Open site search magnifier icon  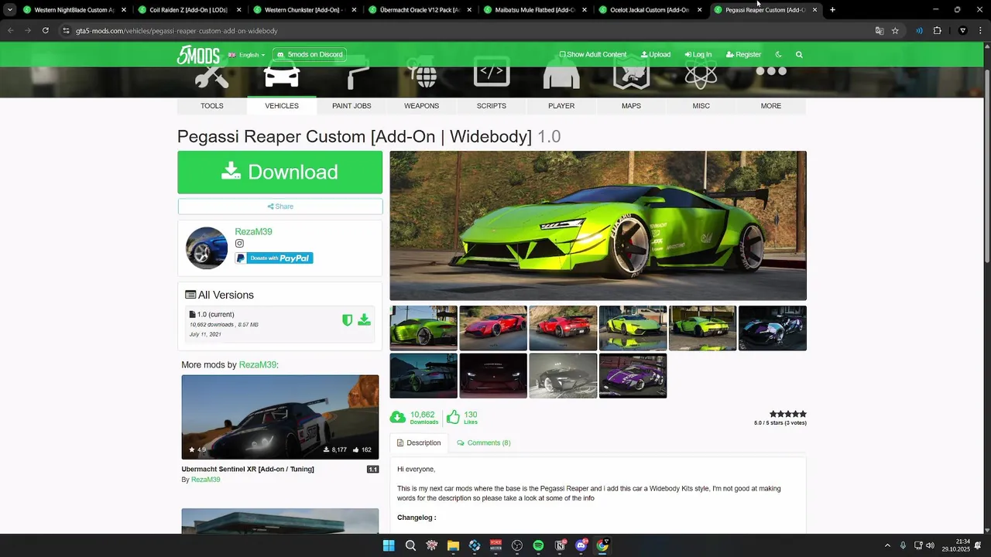tap(799, 54)
